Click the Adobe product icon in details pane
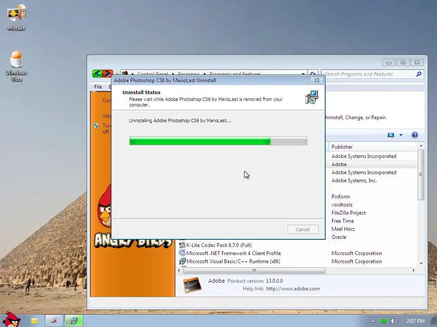This screenshot has height=327, width=437. click(x=192, y=285)
